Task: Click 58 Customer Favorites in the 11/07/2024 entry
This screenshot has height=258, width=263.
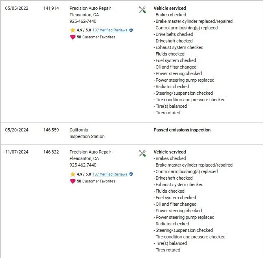Action: point(96,181)
